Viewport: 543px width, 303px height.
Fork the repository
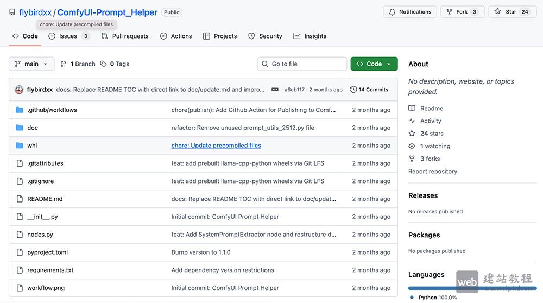click(x=462, y=12)
